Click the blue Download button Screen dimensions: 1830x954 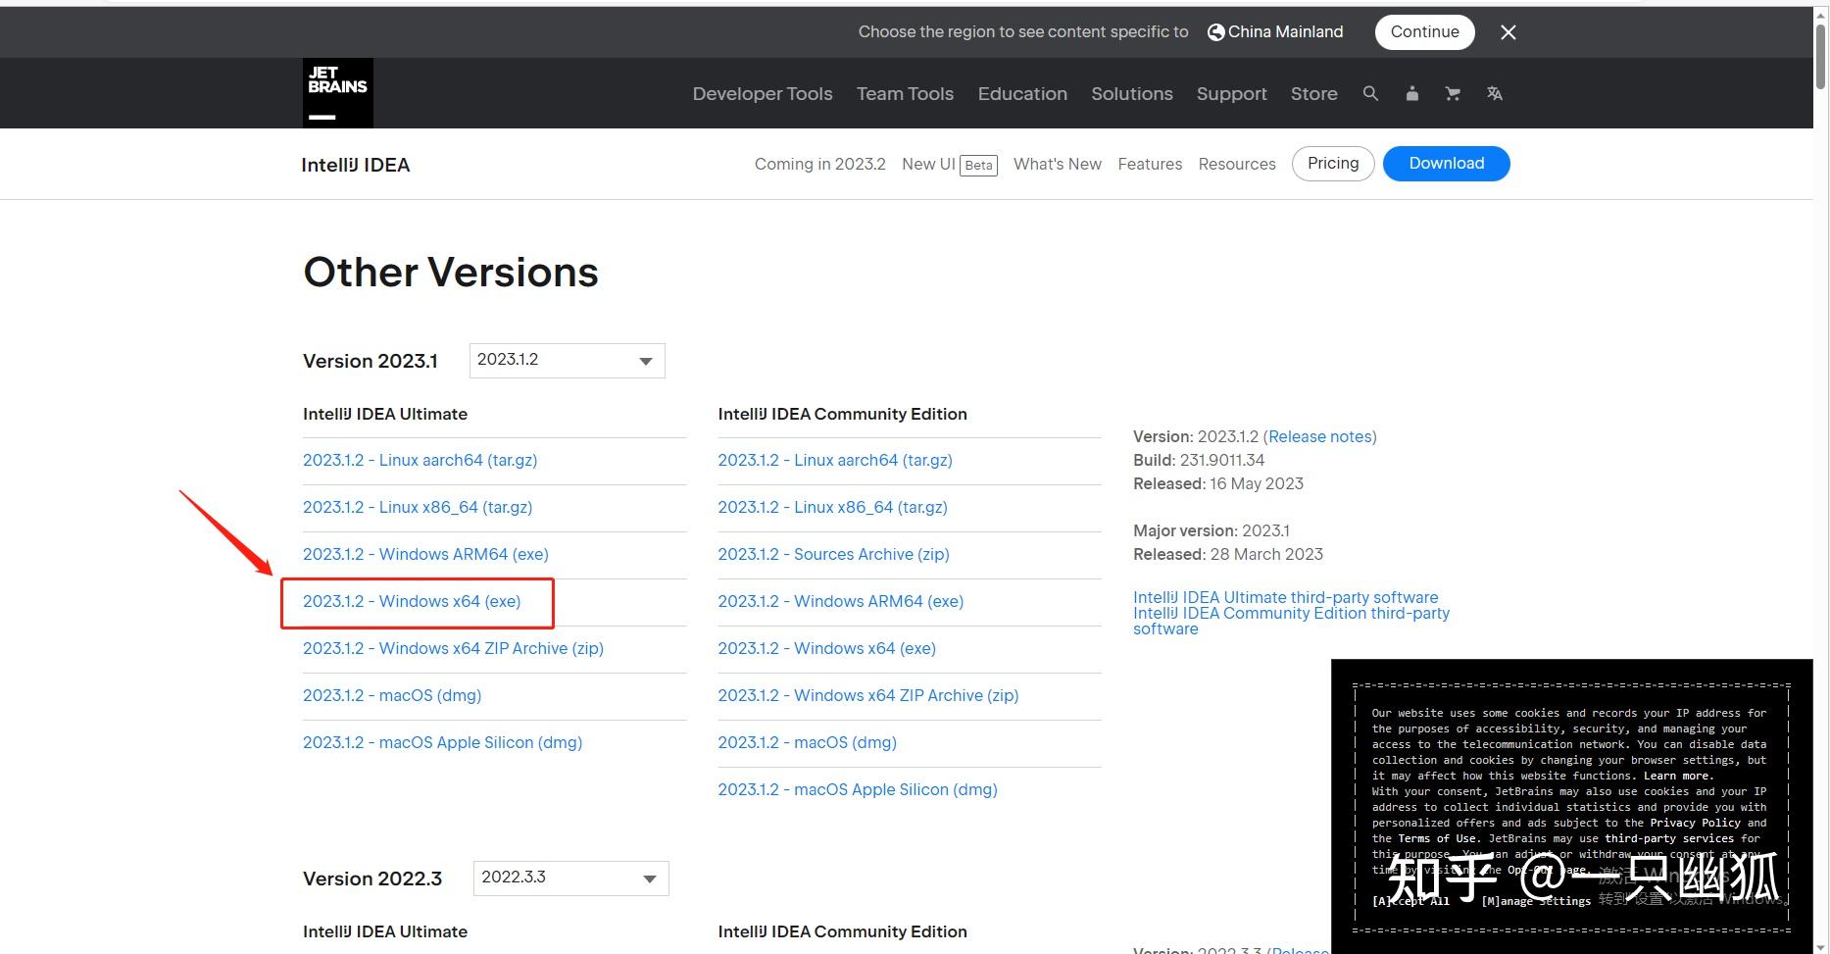(x=1446, y=163)
